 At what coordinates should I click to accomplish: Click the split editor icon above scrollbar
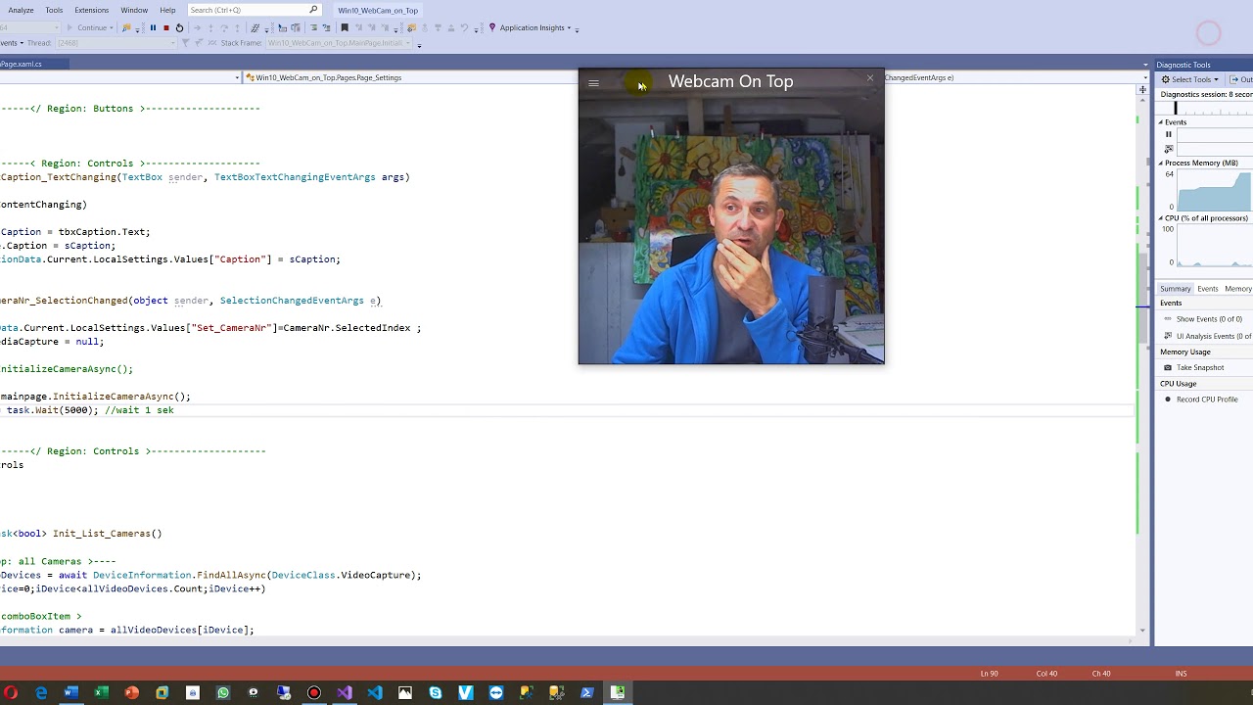[x=1142, y=90]
